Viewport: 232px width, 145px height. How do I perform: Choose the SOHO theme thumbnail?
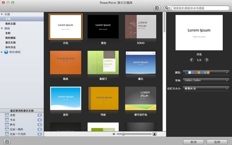point(141,27)
